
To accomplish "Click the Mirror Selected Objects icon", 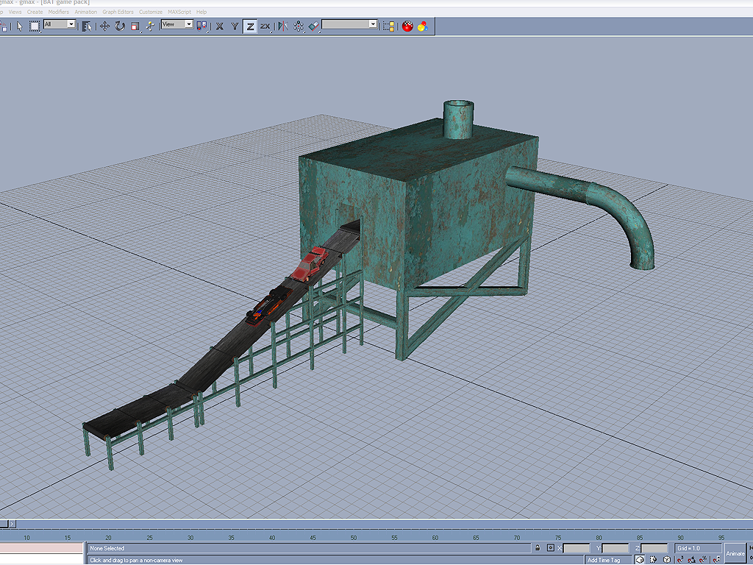I will (x=283, y=26).
